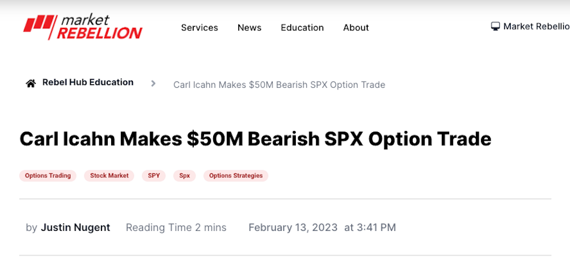Open the News menu item
This screenshot has height=265, width=570.
coord(249,27)
